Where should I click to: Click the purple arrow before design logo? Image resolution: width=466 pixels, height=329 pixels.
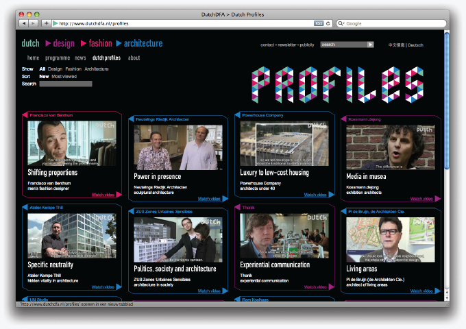(48, 43)
